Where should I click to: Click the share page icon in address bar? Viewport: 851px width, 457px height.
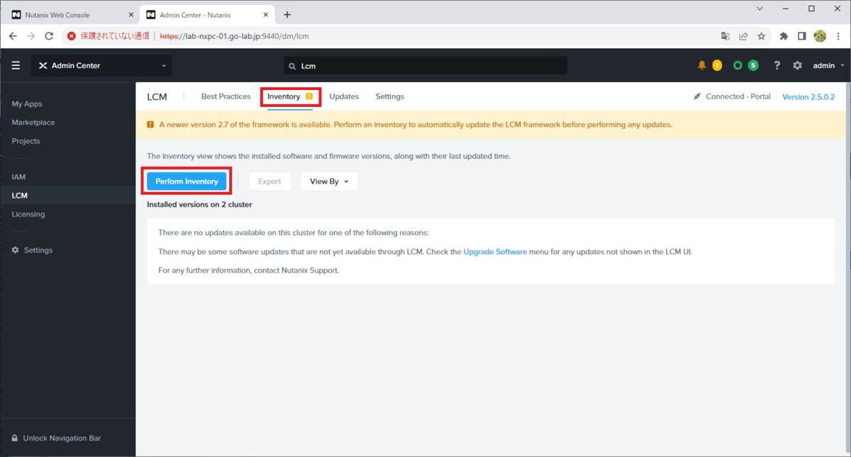[743, 35]
